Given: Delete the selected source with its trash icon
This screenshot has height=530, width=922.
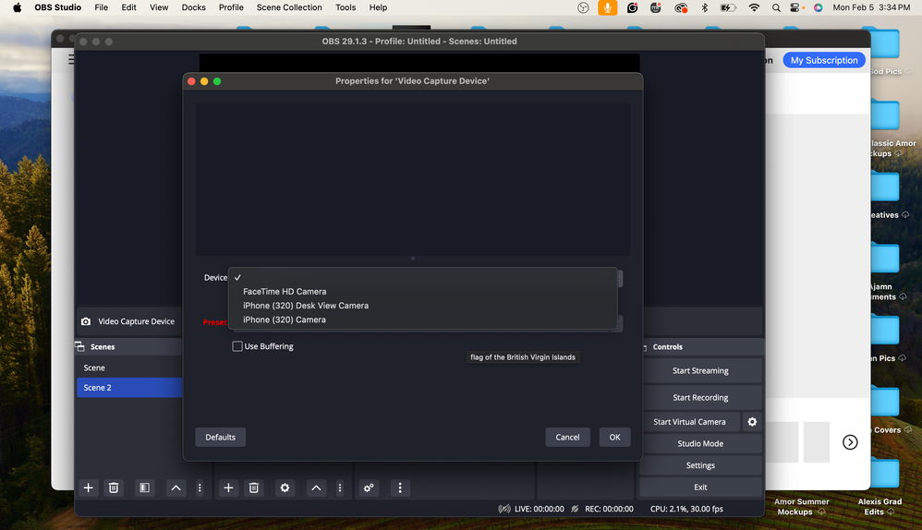Looking at the screenshot, I should click(253, 488).
